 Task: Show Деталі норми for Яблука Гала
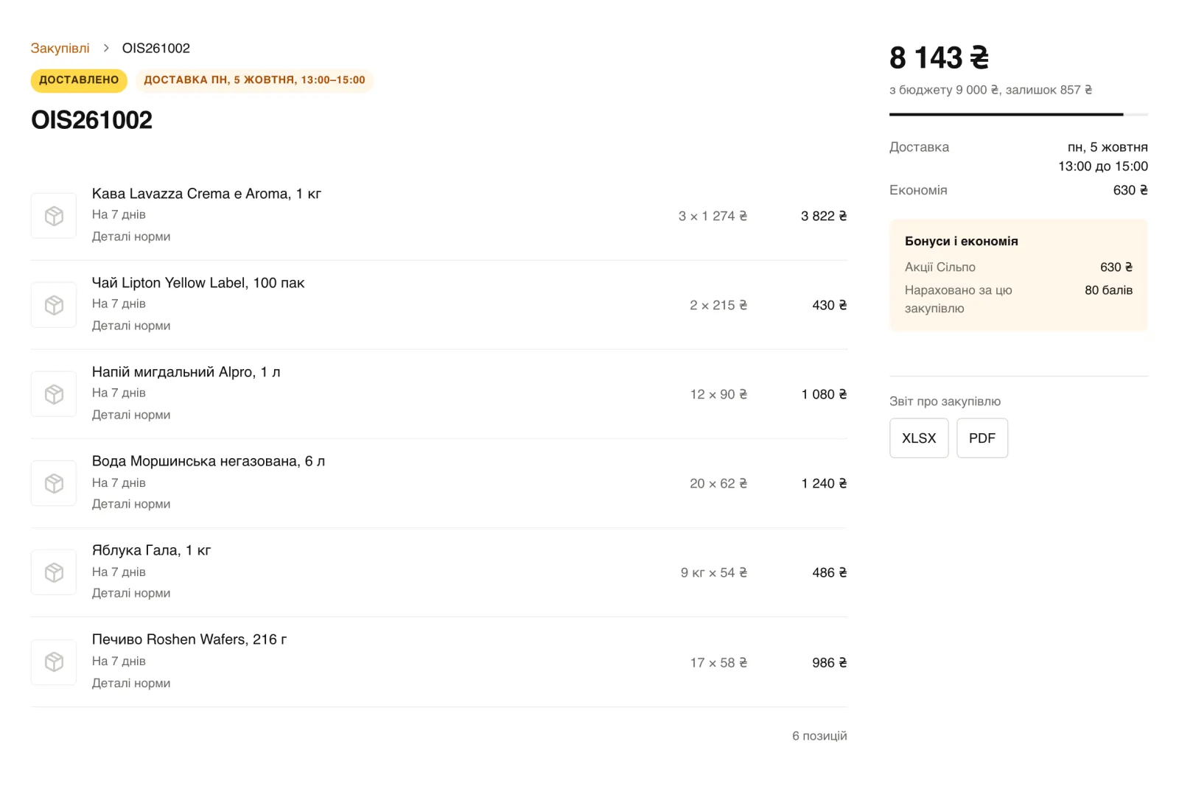click(131, 593)
